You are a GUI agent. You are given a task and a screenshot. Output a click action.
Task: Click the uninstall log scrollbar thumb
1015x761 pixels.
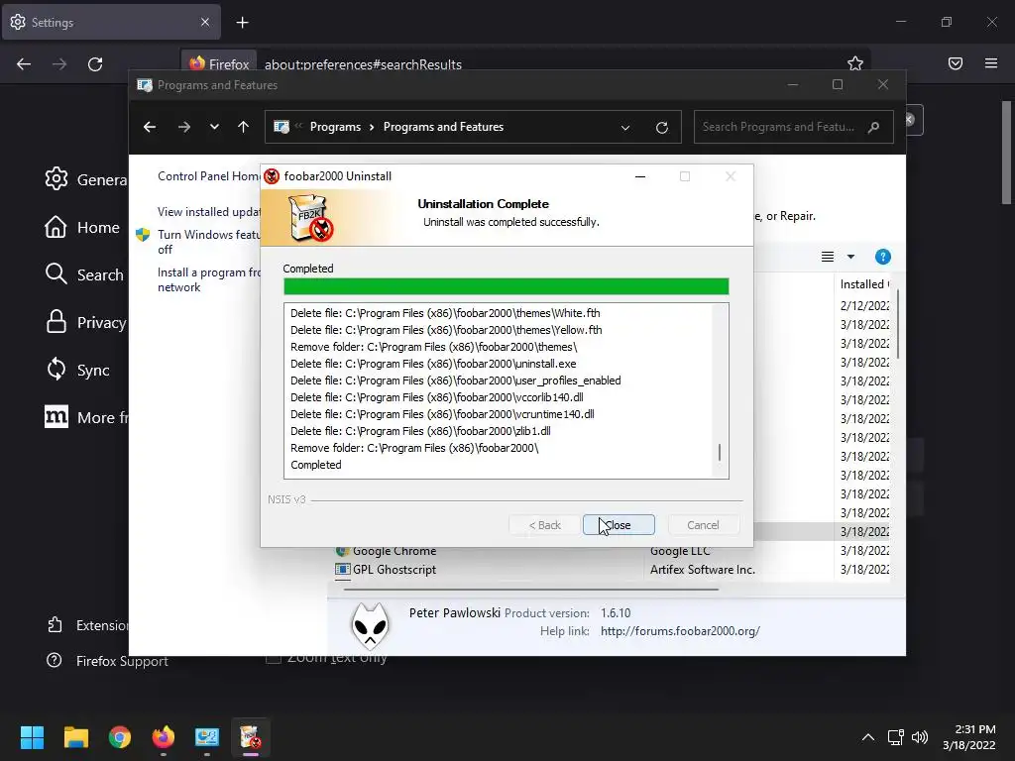coord(720,452)
